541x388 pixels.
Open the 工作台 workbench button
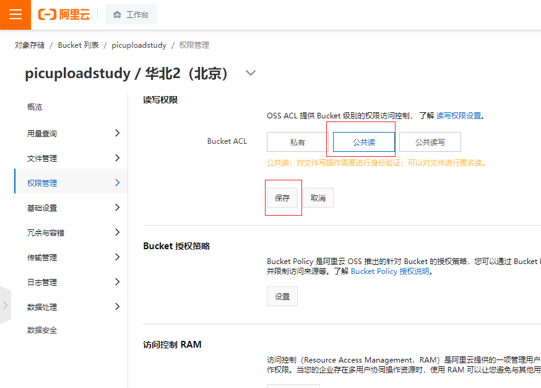point(131,14)
